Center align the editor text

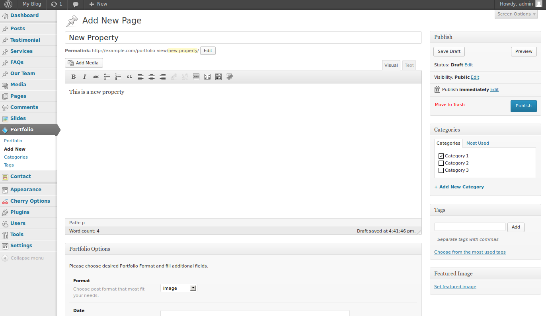pyautogui.click(x=152, y=77)
